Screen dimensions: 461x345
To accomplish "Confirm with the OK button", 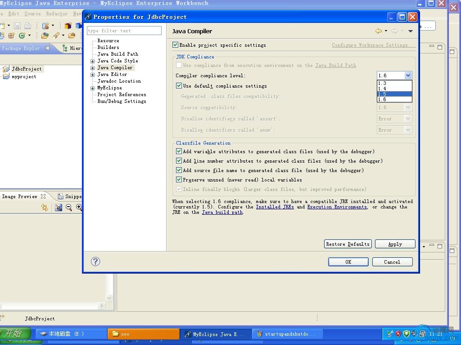I will pos(348,262).
